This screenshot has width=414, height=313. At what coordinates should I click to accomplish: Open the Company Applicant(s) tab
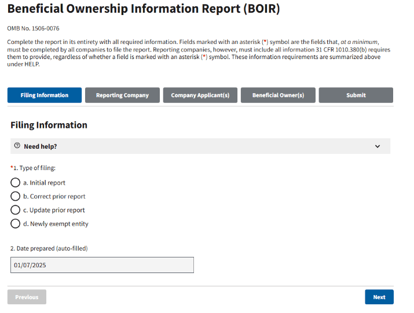coord(200,95)
